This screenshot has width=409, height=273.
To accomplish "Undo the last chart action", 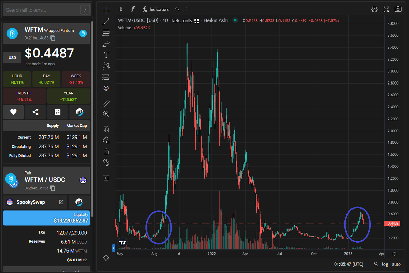I will [x=177, y=9].
